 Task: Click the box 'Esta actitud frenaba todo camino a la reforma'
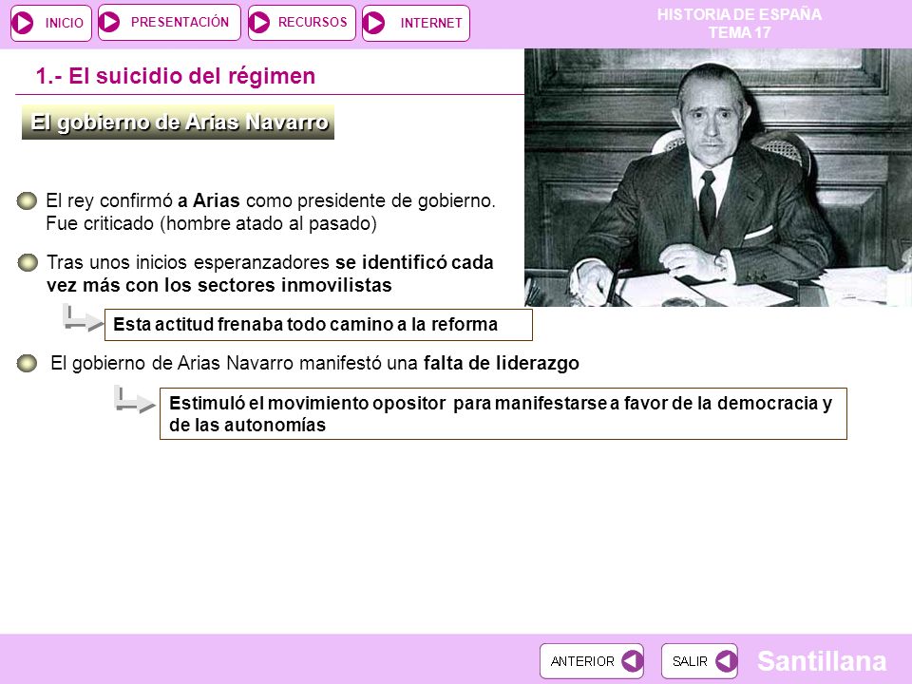coord(318,325)
